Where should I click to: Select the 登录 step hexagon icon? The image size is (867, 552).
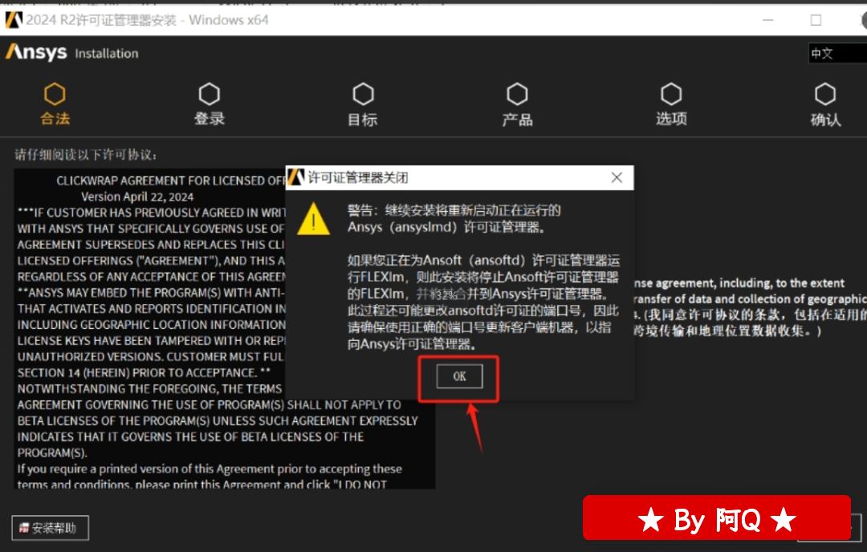pyautogui.click(x=209, y=94)
